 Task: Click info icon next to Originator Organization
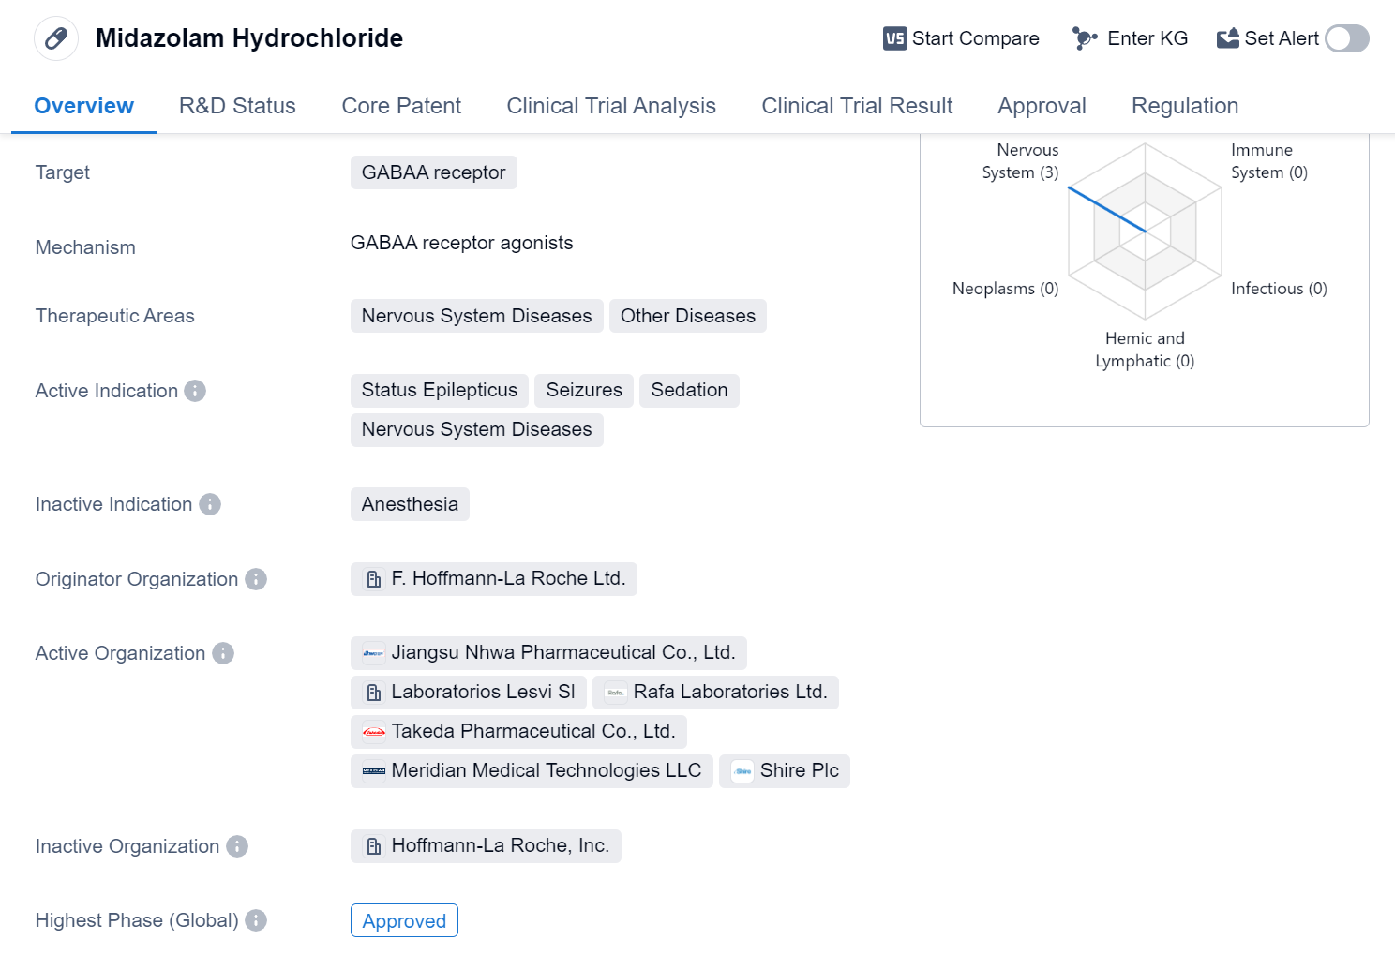coord(256,579)
